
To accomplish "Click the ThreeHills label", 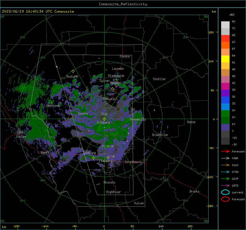I will pos(137,120).
